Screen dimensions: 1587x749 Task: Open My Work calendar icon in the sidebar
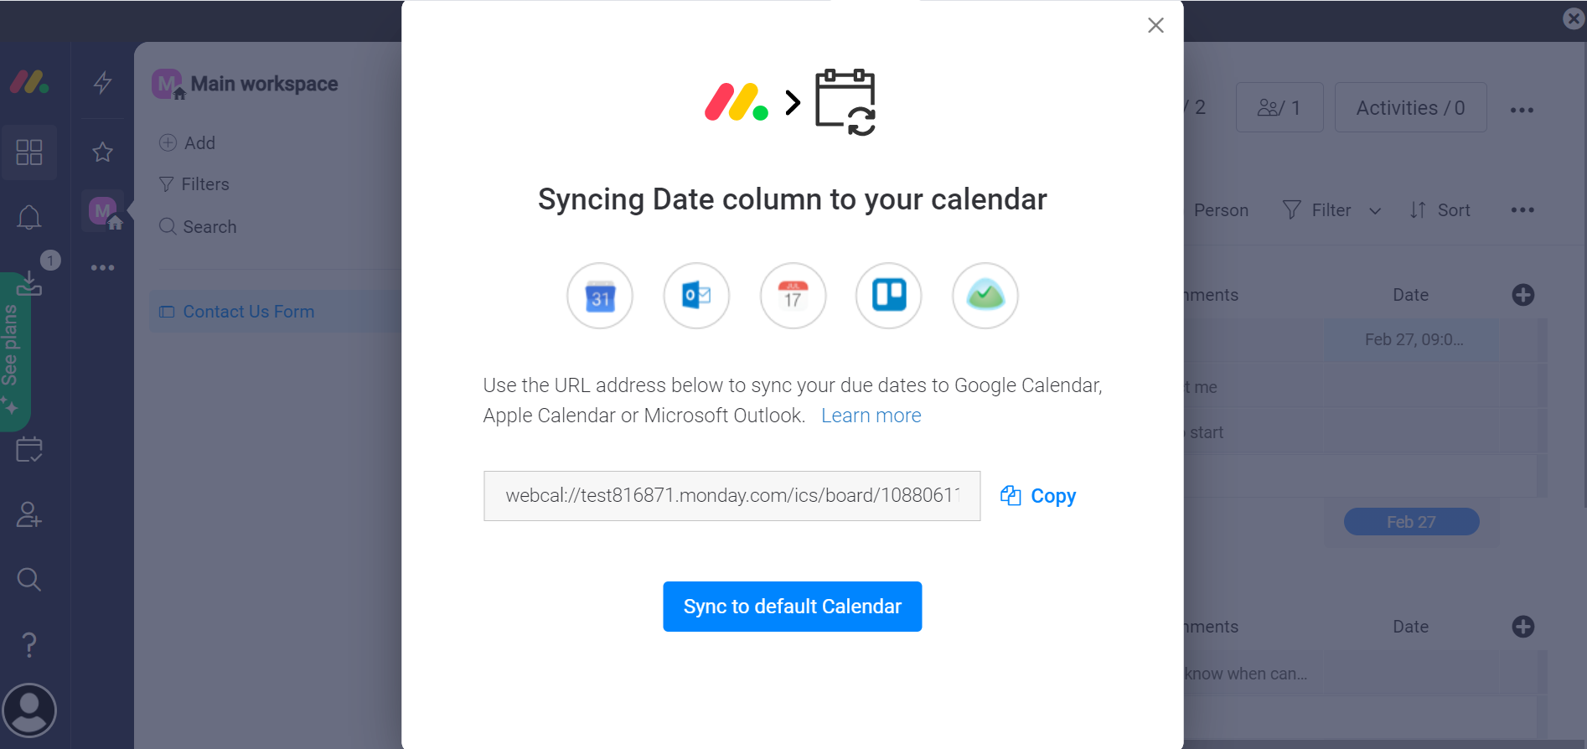[29, 449]
